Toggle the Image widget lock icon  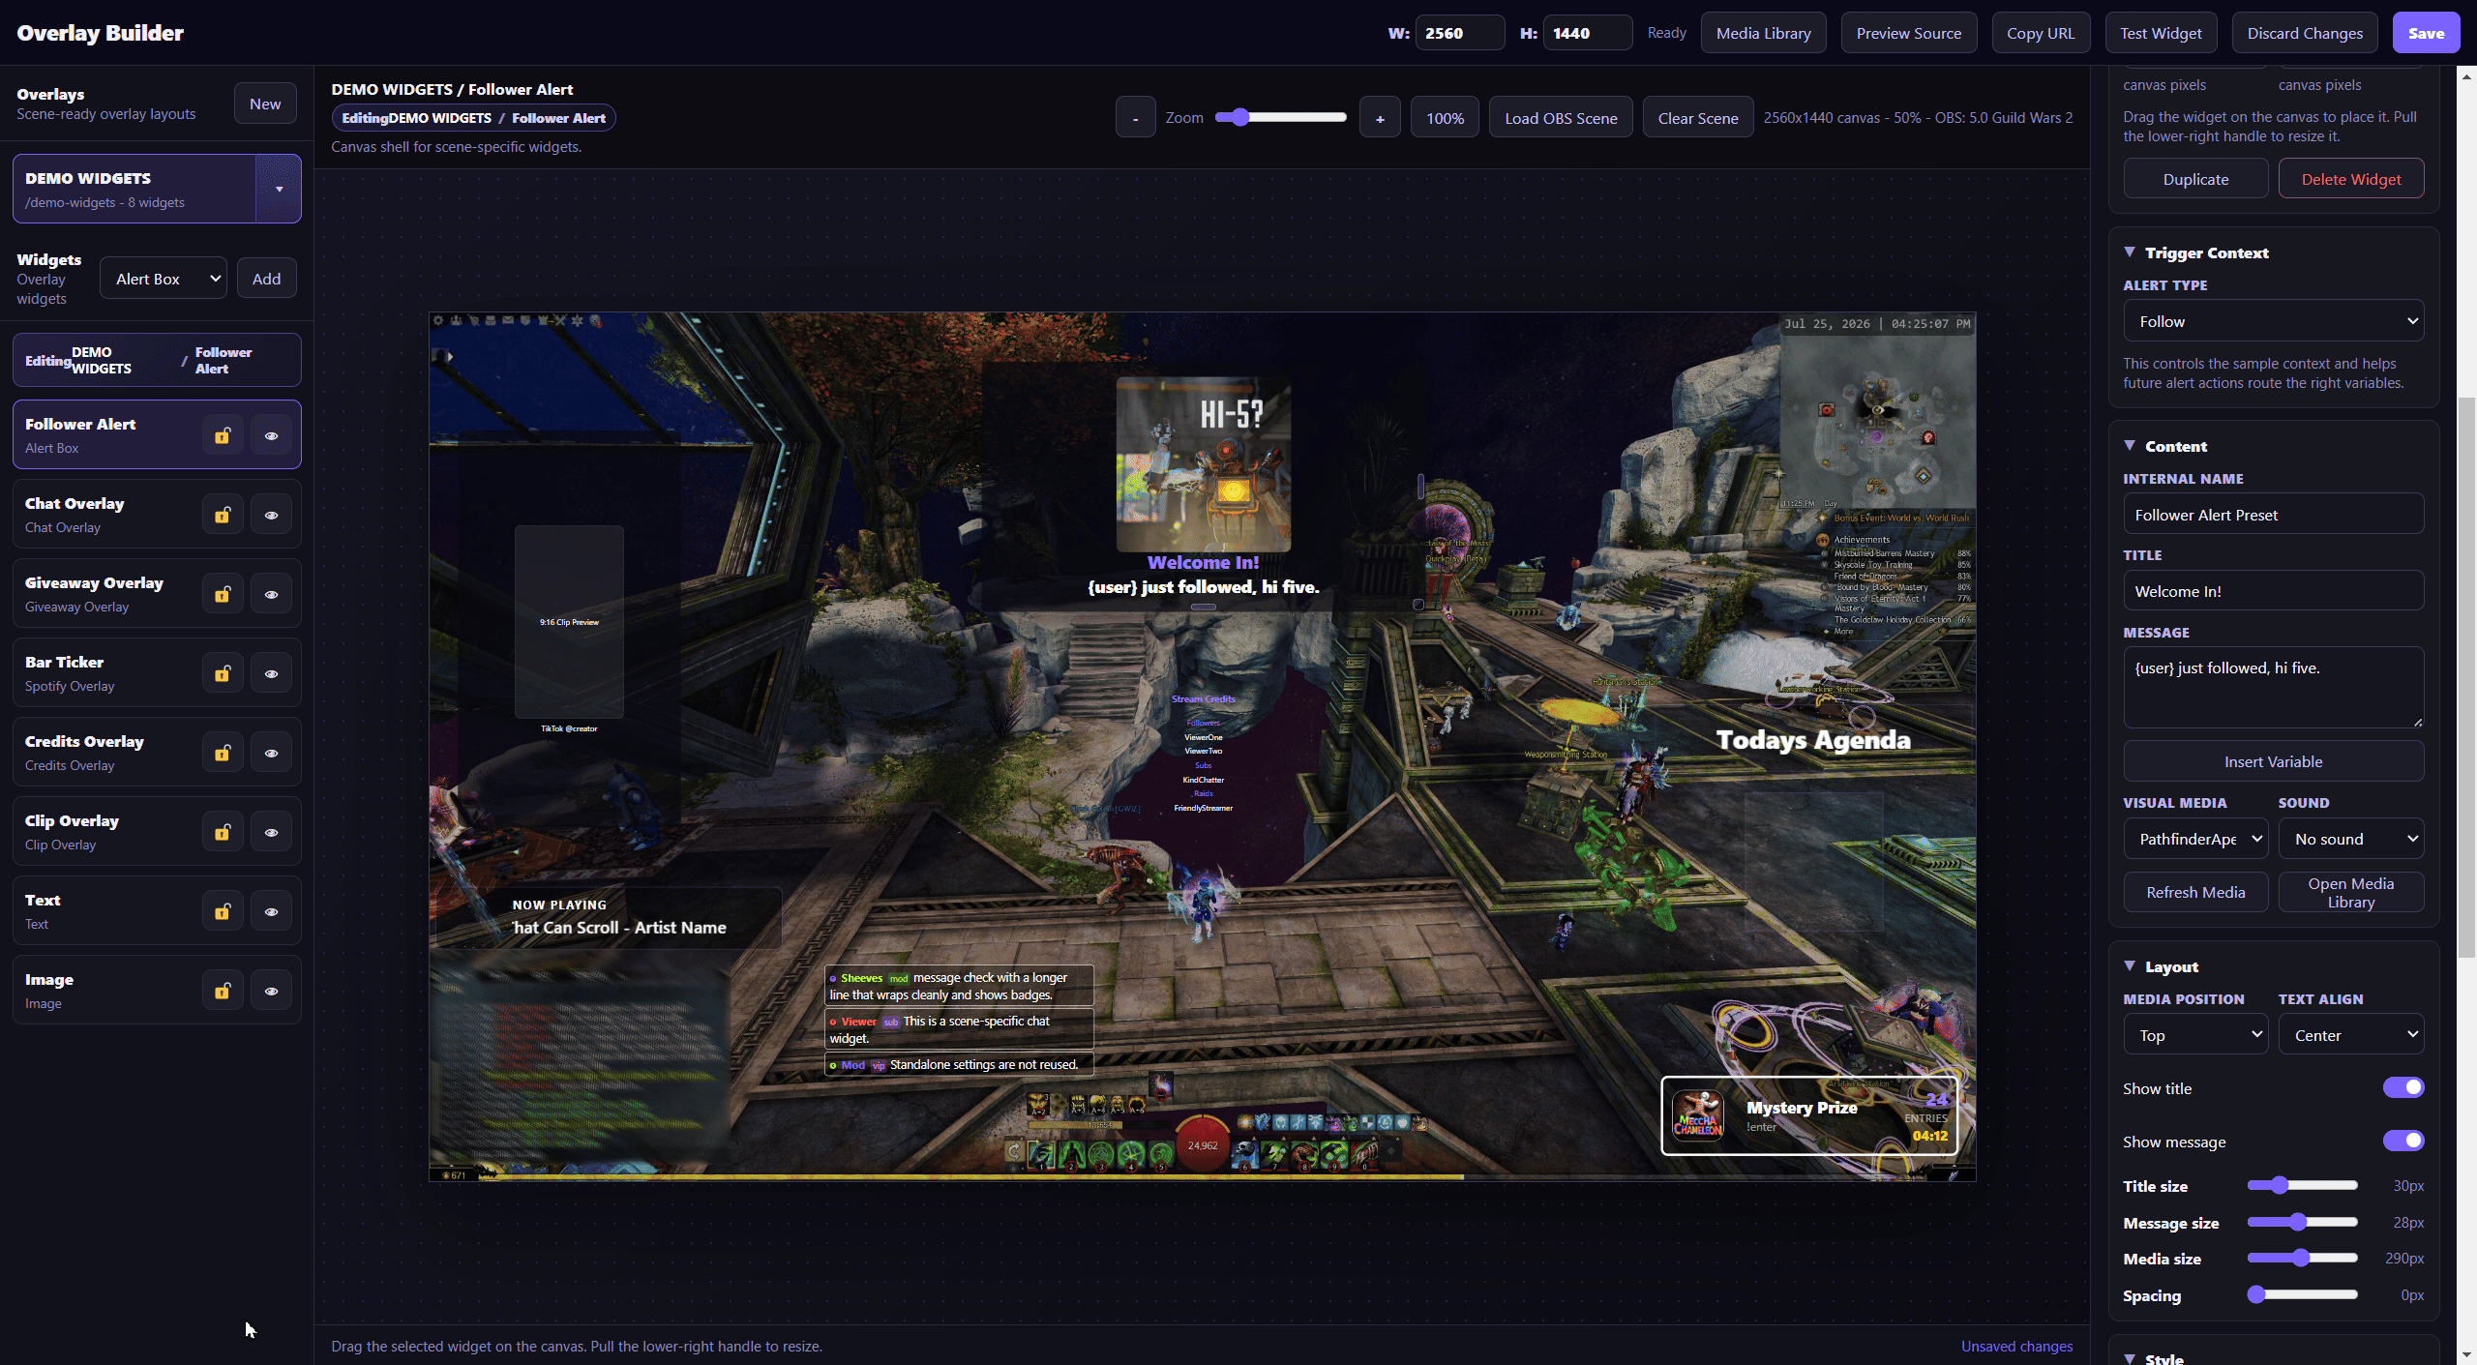[223, 991]
